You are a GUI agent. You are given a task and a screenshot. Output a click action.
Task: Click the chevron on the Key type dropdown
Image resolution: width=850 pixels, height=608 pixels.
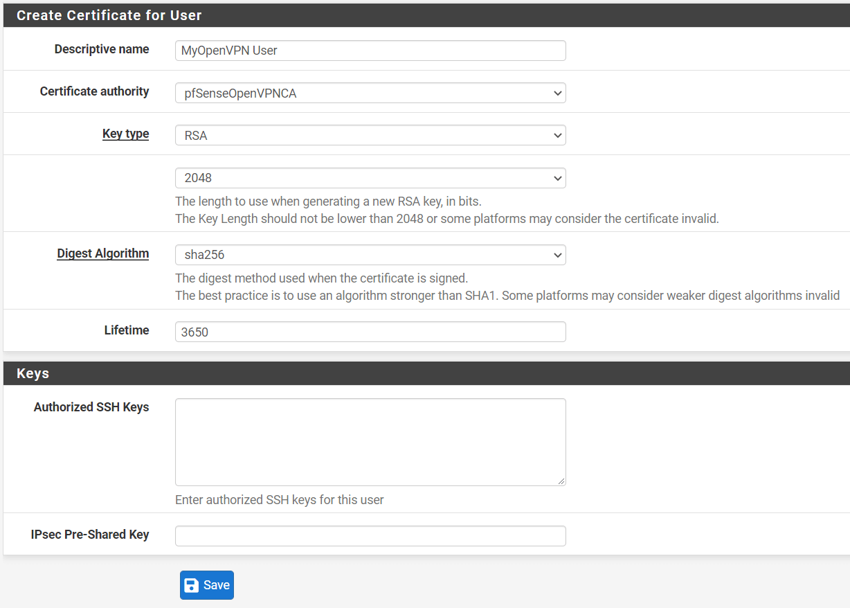pyautogui.click(x=558, y=134)
